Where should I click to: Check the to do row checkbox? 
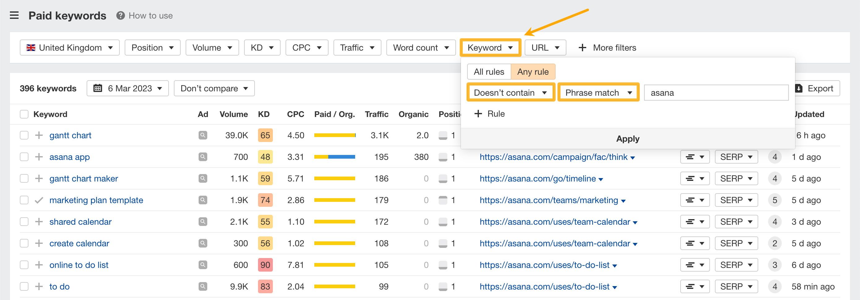point(24,286)
